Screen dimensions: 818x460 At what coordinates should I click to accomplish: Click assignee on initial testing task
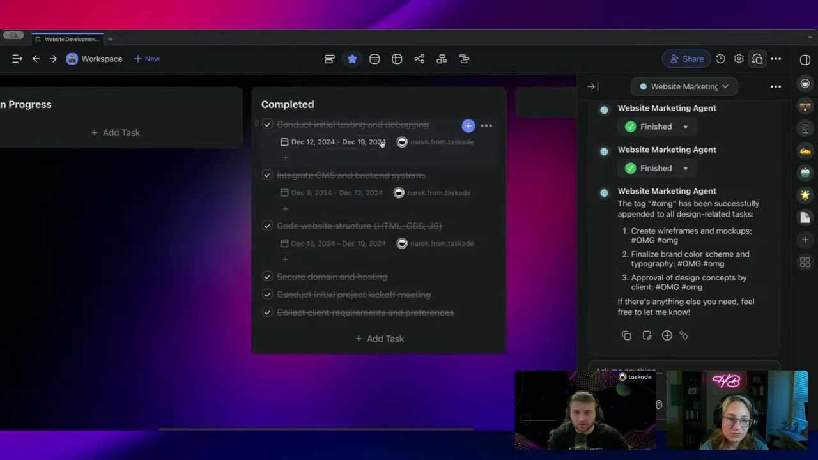coord(435,142)
